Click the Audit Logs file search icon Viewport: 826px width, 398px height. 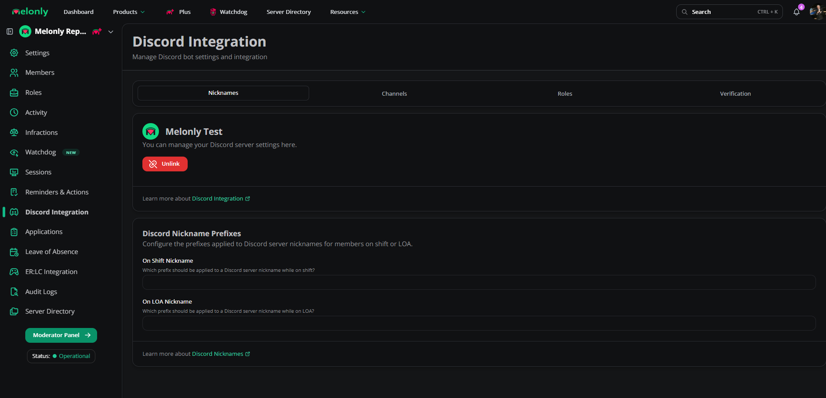pos(14,291)
